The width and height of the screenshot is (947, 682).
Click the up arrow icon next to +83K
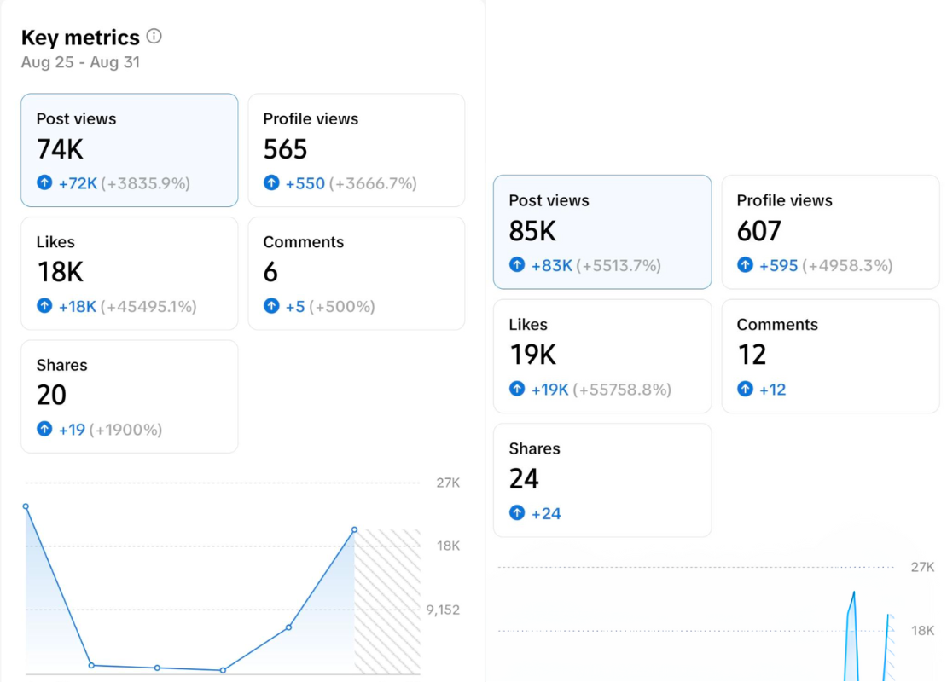pyautogui.click(x=517, y=265)
